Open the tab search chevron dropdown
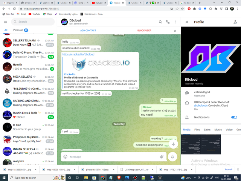This screenshot has height=181, width=241. click(214, 3)
